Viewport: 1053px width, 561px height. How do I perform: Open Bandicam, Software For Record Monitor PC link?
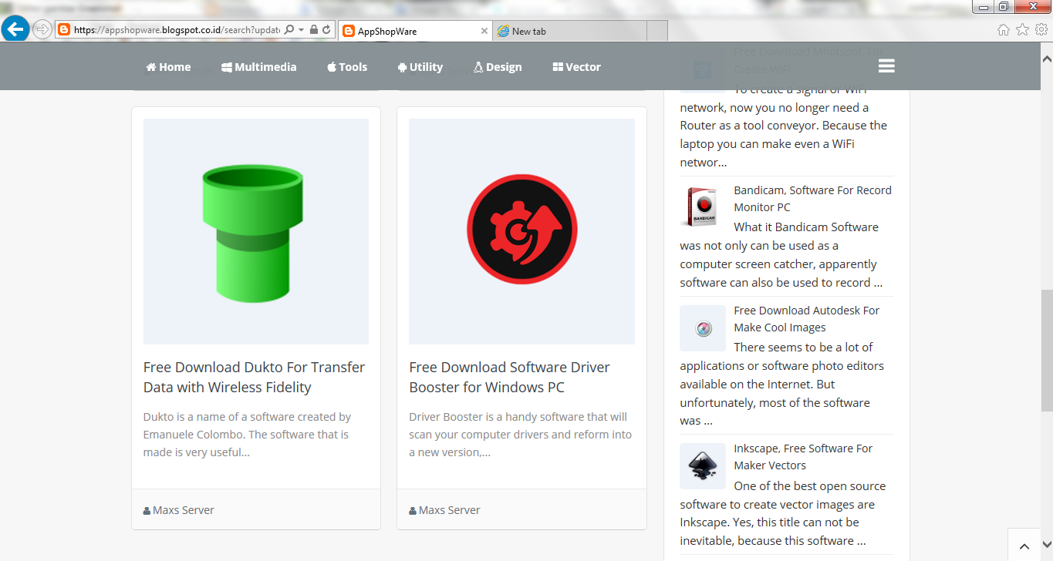812,199
